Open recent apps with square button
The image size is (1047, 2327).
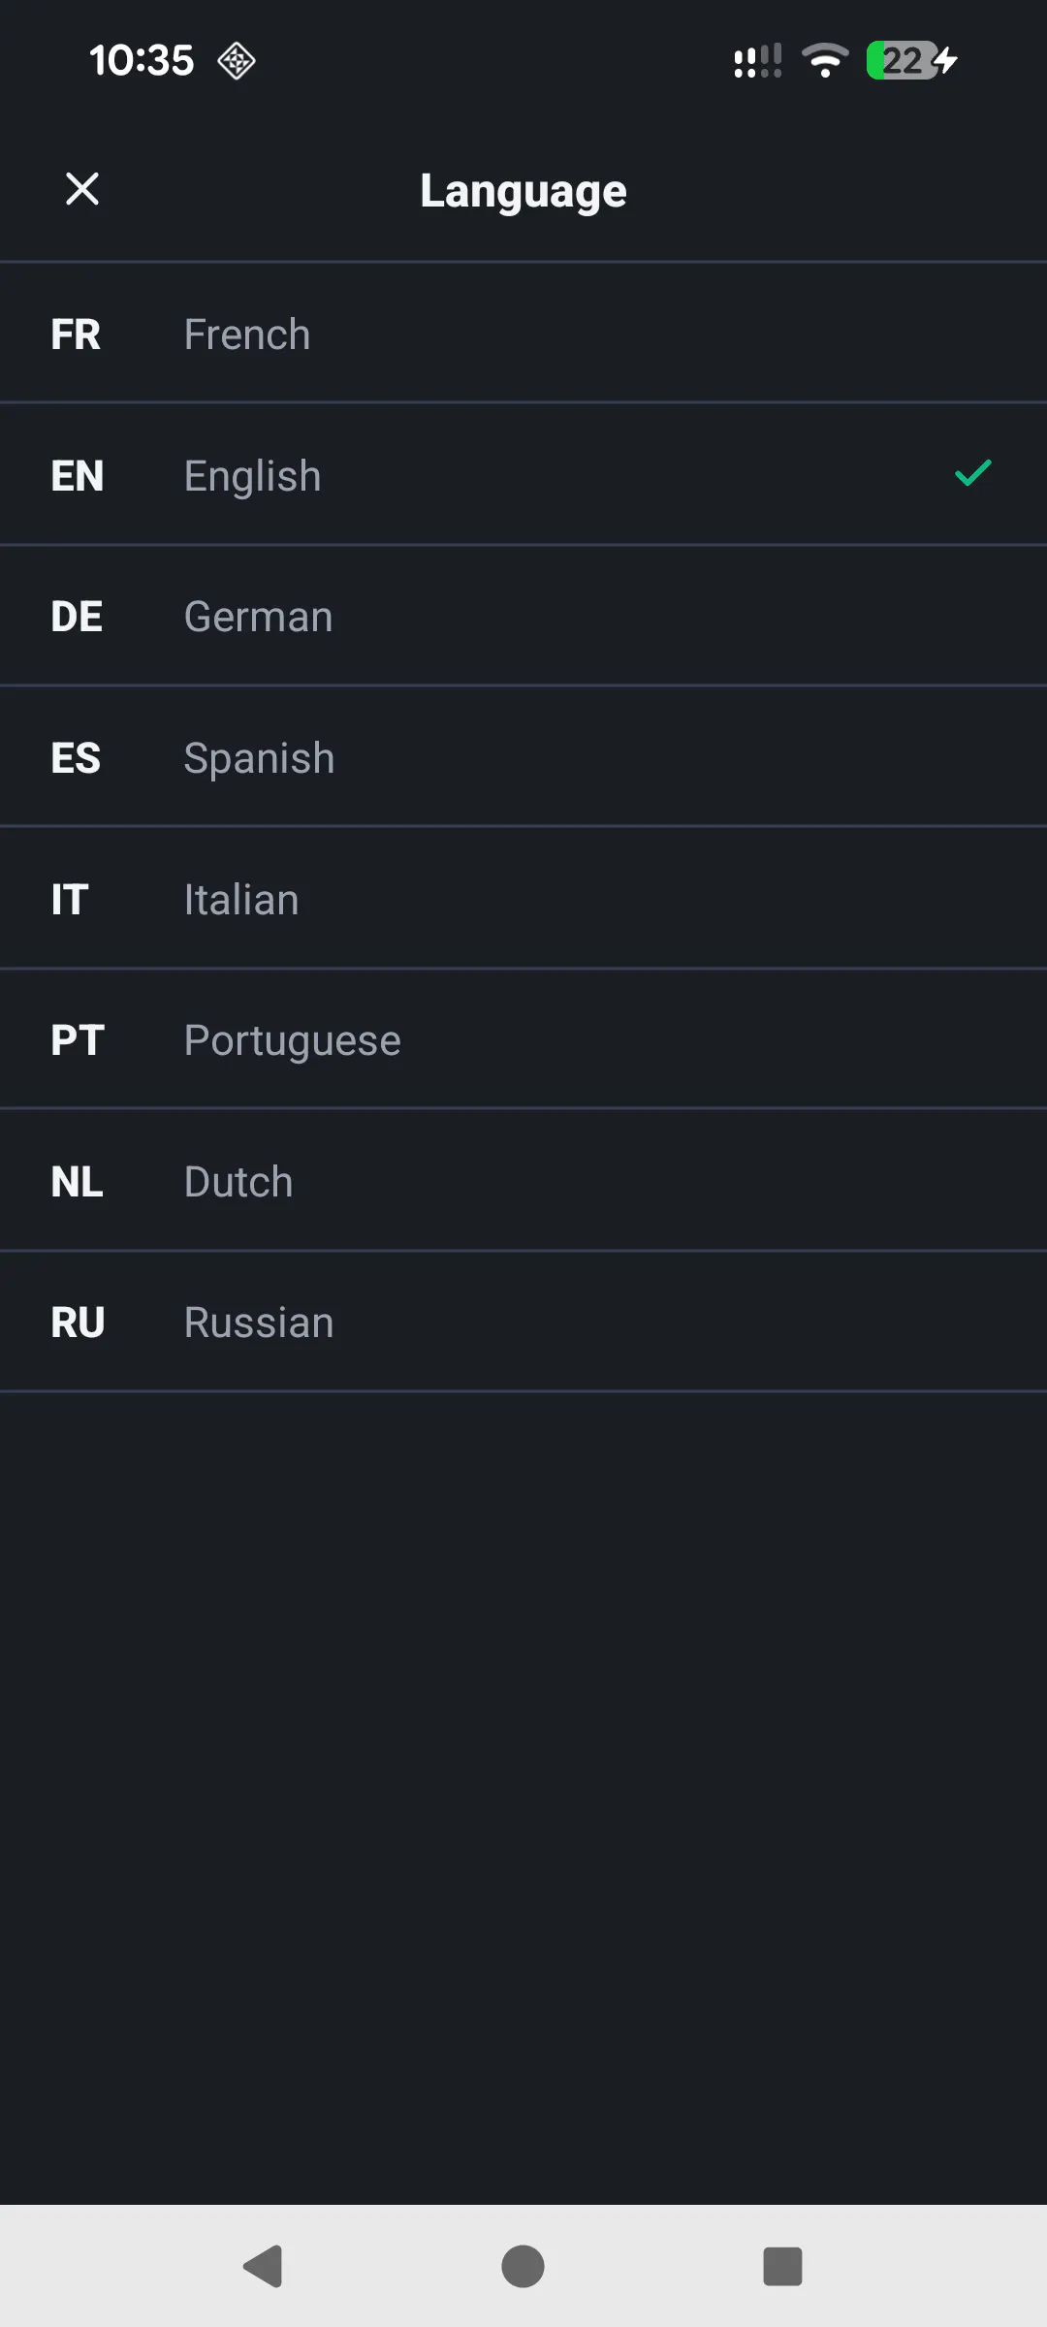782,2266
